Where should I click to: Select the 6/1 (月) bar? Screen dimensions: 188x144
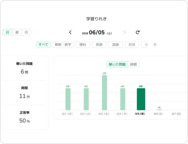pyautogui.click(x=68, y=99)
